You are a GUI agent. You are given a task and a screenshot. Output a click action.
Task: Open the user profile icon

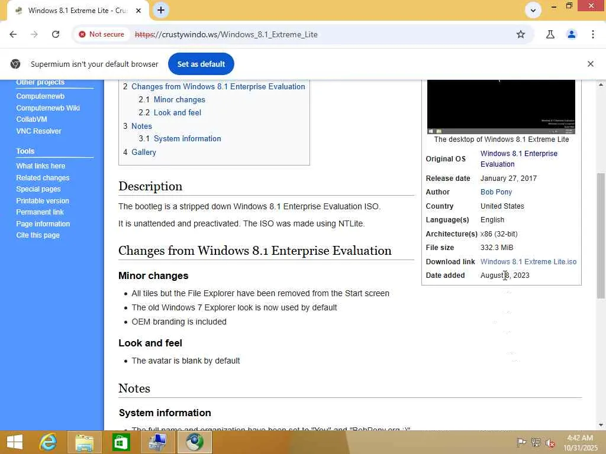pos(572,34)
